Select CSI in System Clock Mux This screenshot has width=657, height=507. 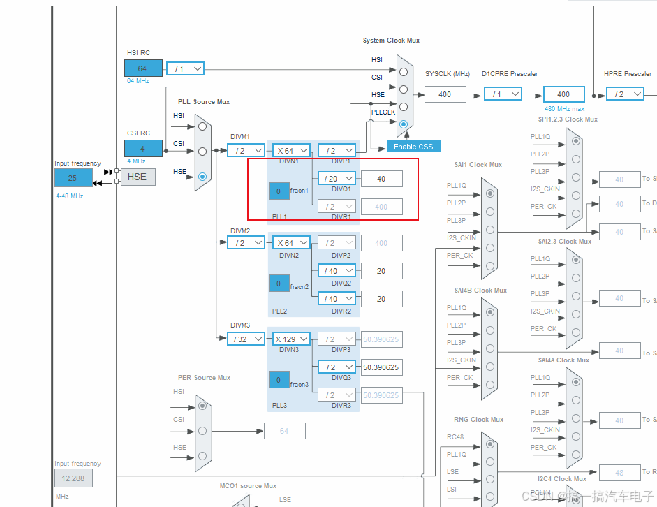pos(404,89)
